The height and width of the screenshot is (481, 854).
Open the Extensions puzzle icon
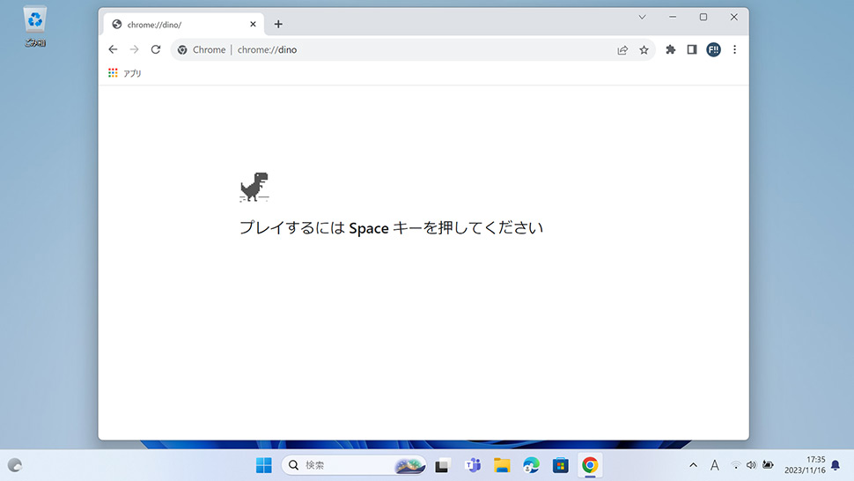(x=671, y=49)
